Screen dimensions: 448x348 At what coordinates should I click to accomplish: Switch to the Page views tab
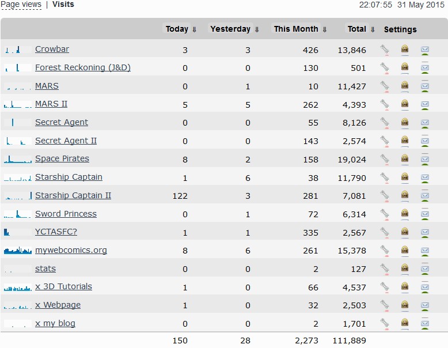pyautogui.click(x=21, y=5)
